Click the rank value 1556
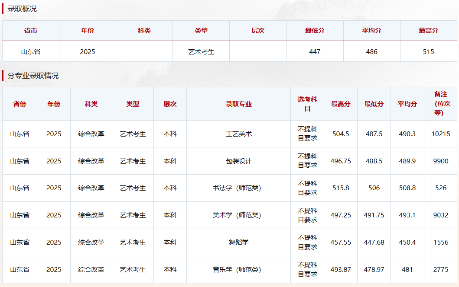This screenshot has width=459, height=287. (x=441, y=242)
